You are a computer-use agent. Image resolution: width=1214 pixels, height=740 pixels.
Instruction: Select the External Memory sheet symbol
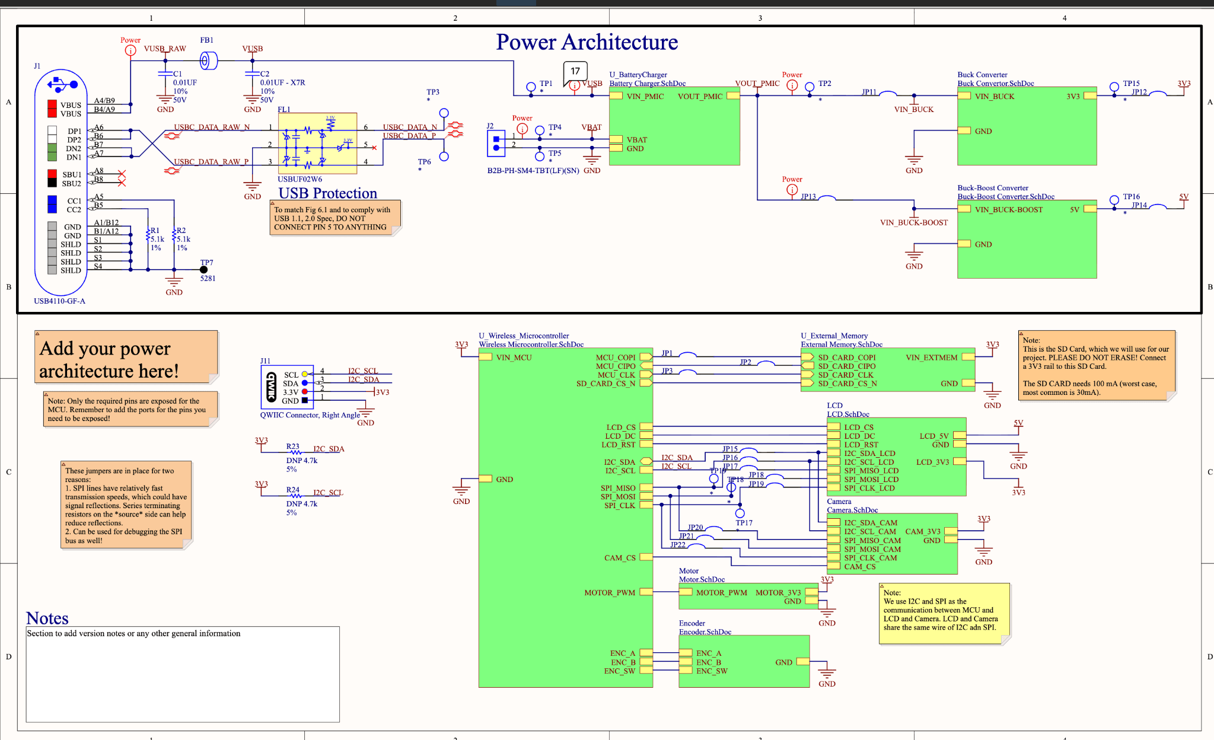pos(888,370)
